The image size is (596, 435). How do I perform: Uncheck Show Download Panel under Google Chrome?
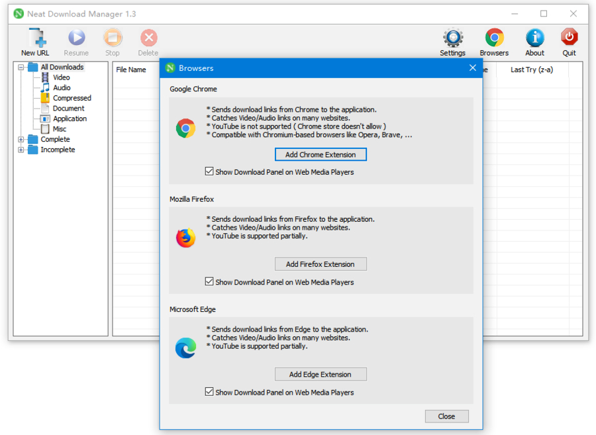click(209, 171)
